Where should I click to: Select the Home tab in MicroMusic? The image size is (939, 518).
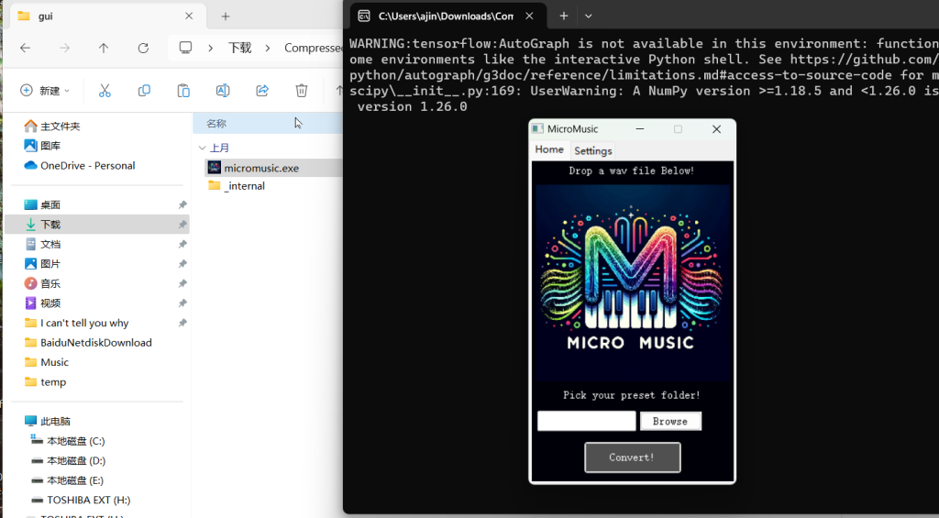point(549,149)
